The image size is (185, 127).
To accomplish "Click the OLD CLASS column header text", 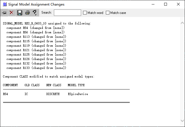I will (32, 85).
